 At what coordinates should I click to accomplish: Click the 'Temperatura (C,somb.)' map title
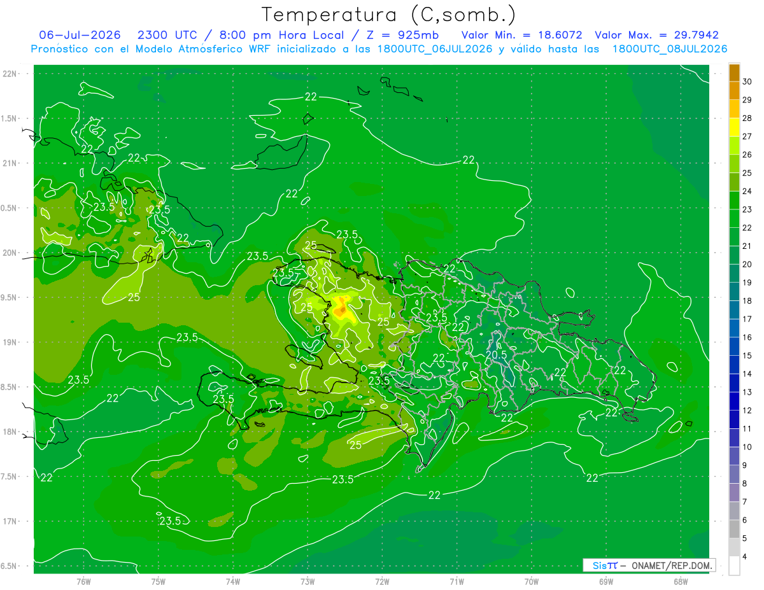[388, 15]
